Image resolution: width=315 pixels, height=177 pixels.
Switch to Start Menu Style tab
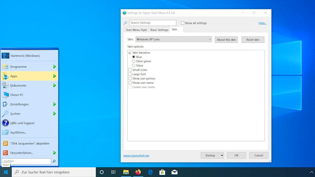tap(136, 30)
